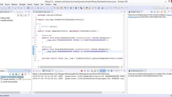Click the Publish icon in Servers view toolbar
This screenshot has height=97, width=172.
pos(26,74)
